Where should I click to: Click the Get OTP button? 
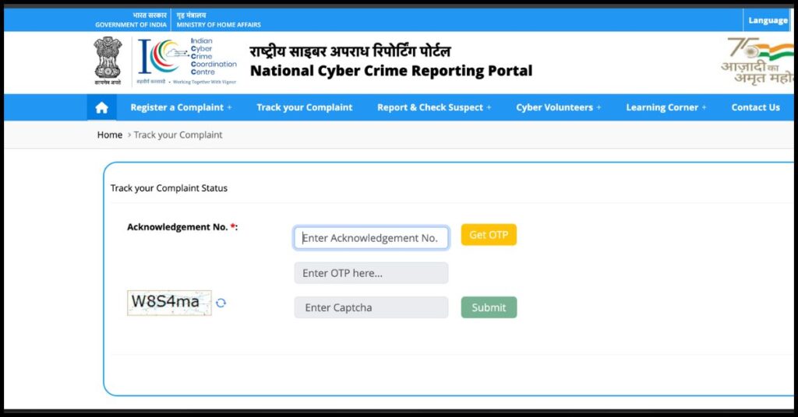(x=489, y=235)
